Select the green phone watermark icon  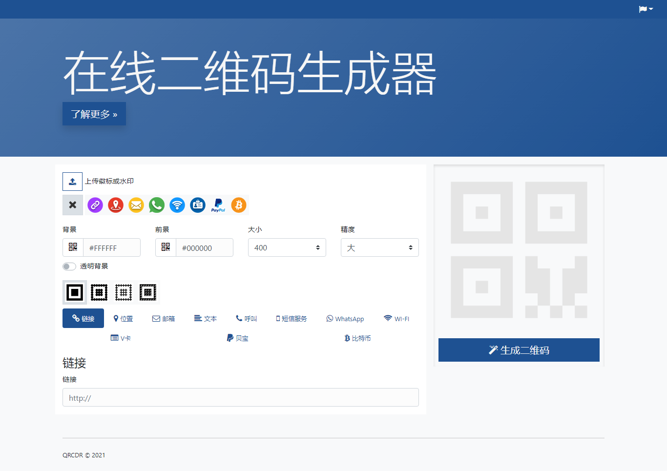click(x=157, y=205)
